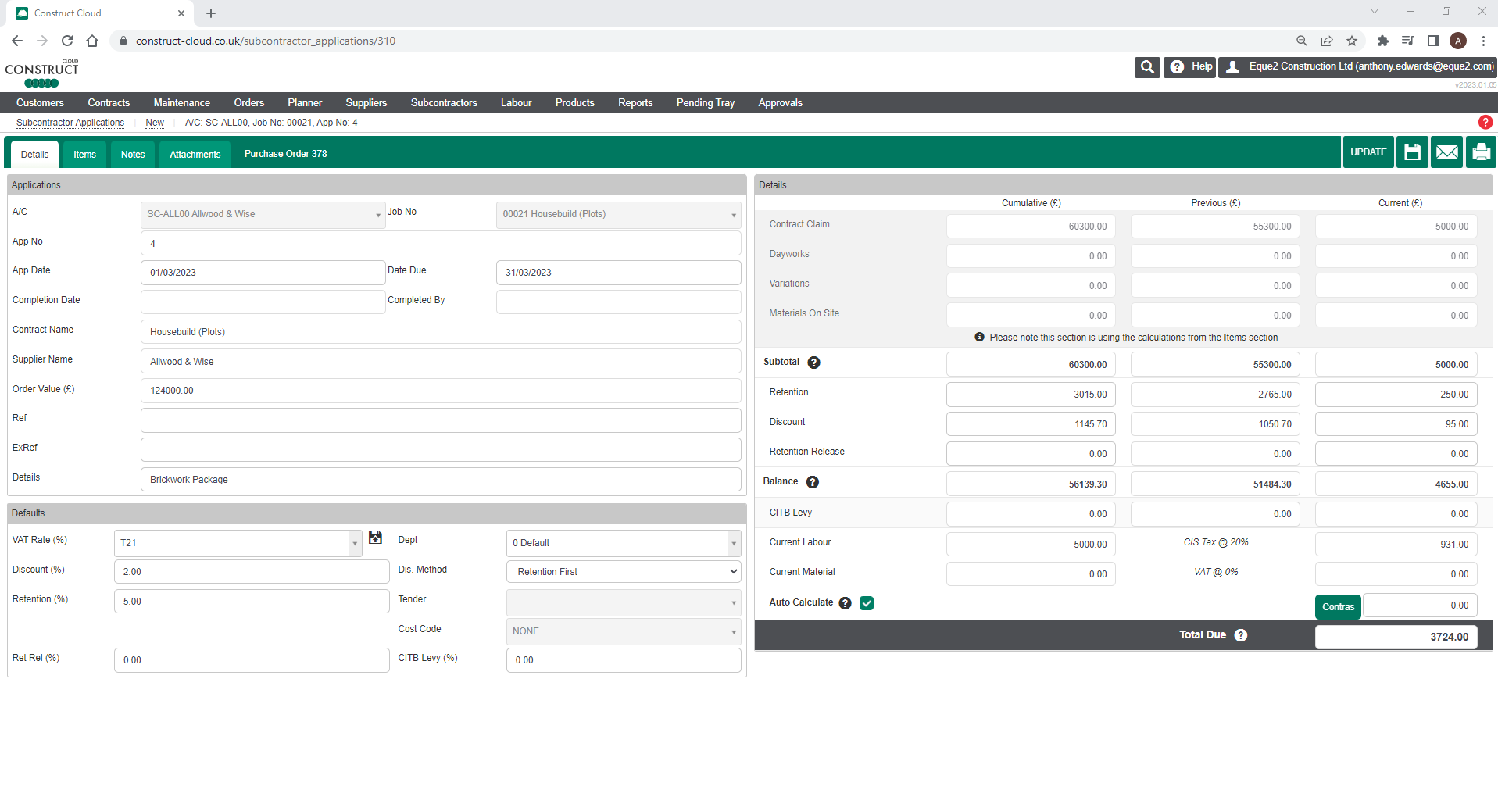Save the application with floppy disk icon

tap(1412, 152)
